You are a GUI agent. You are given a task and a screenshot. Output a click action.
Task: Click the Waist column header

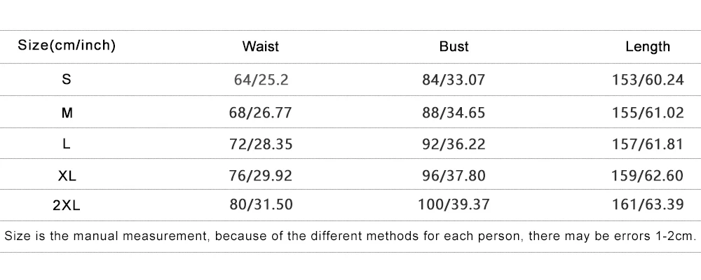click(x=261, y=47)
